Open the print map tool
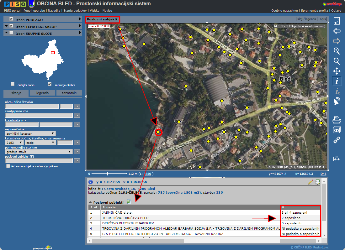This screenshot has height=250, width=345. click(337, 120)
